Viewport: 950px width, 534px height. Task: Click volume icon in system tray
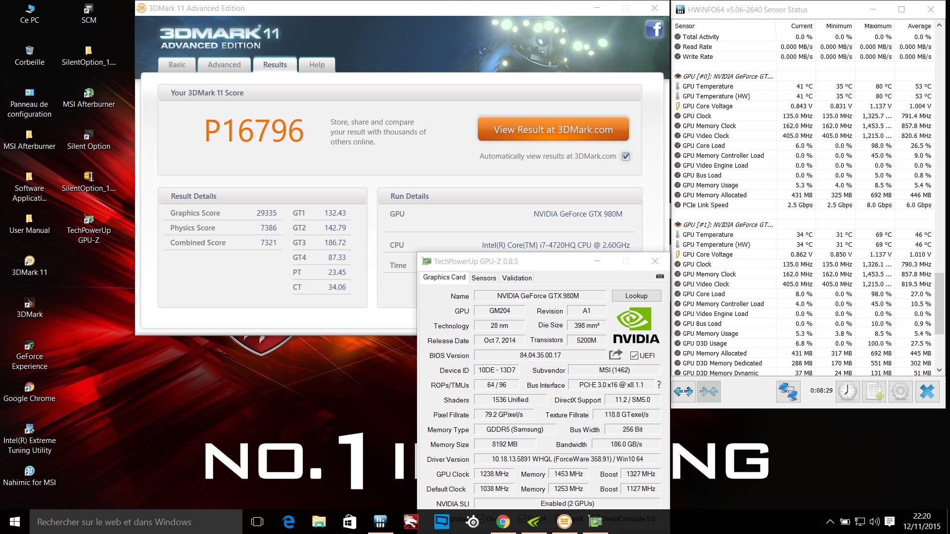(874, 522)
